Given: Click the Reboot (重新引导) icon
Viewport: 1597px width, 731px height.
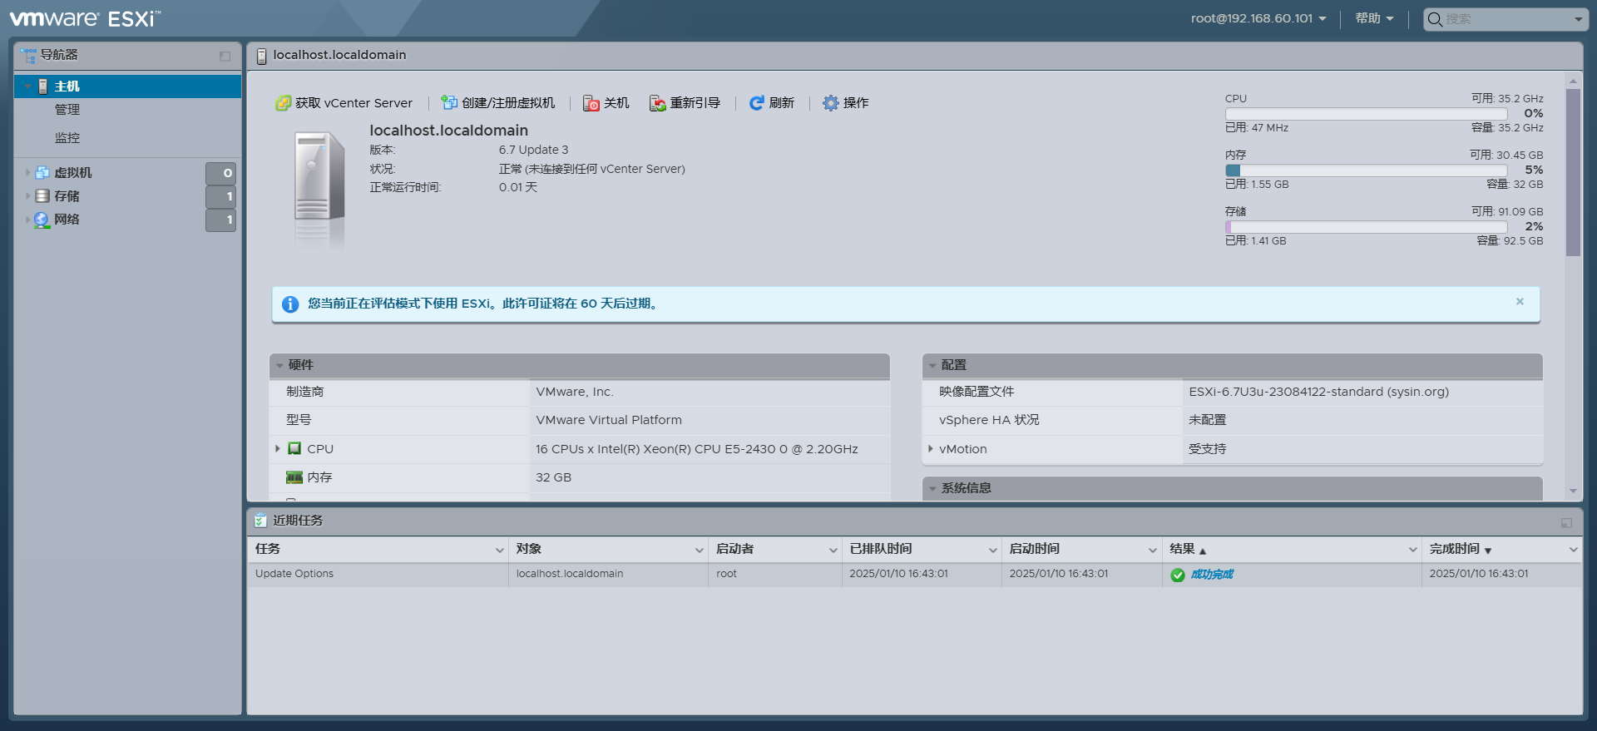Looking at the screenshot, I should (658, 103).
